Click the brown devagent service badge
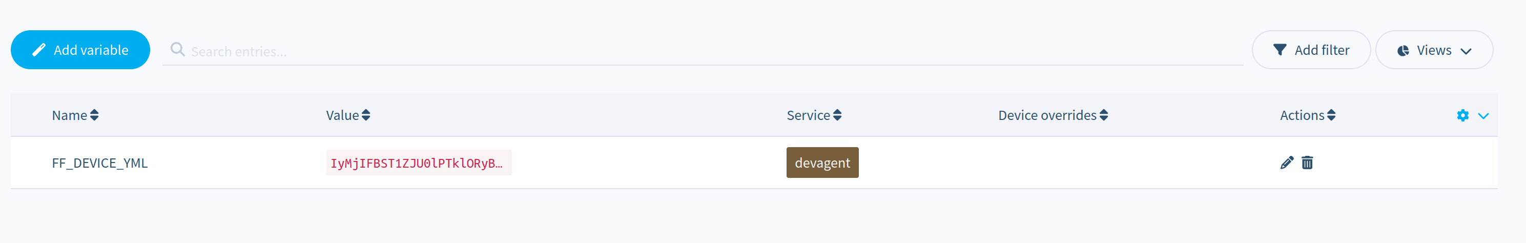The image size is (1526, 243). (x=822, y=163)
